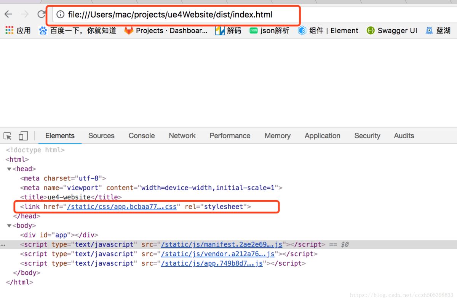The image size is (457, 301).
Task: Switch to the Sources tab
Action: (101, 136)
